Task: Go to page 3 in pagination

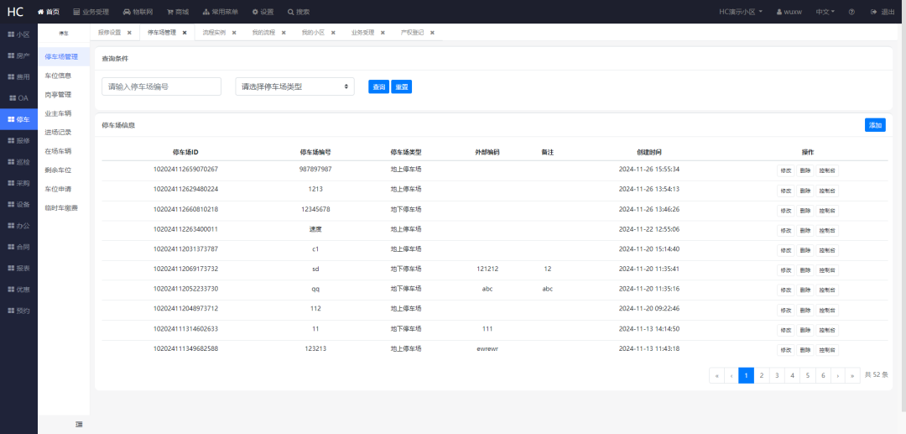Action: (776, 375)
